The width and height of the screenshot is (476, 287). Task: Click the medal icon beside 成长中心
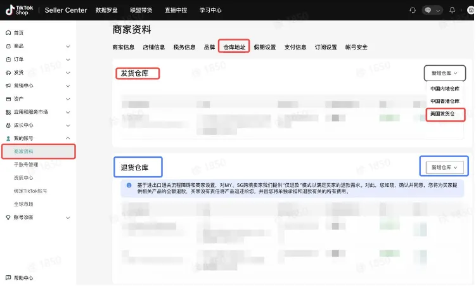[x=8, y=125]
